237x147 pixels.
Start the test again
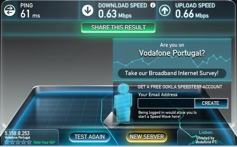[89, 137]
